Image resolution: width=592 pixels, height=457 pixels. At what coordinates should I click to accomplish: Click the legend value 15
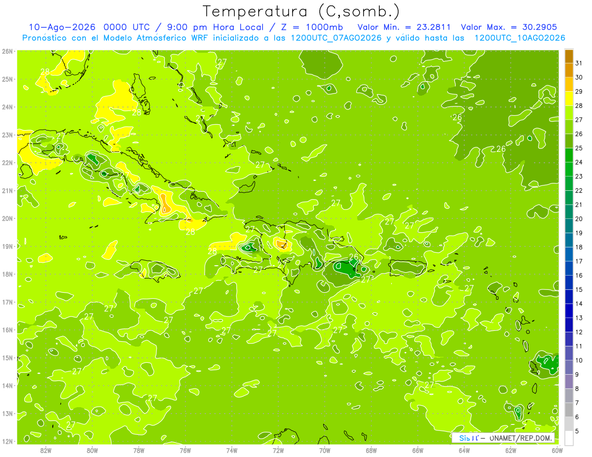coord(579,290)
